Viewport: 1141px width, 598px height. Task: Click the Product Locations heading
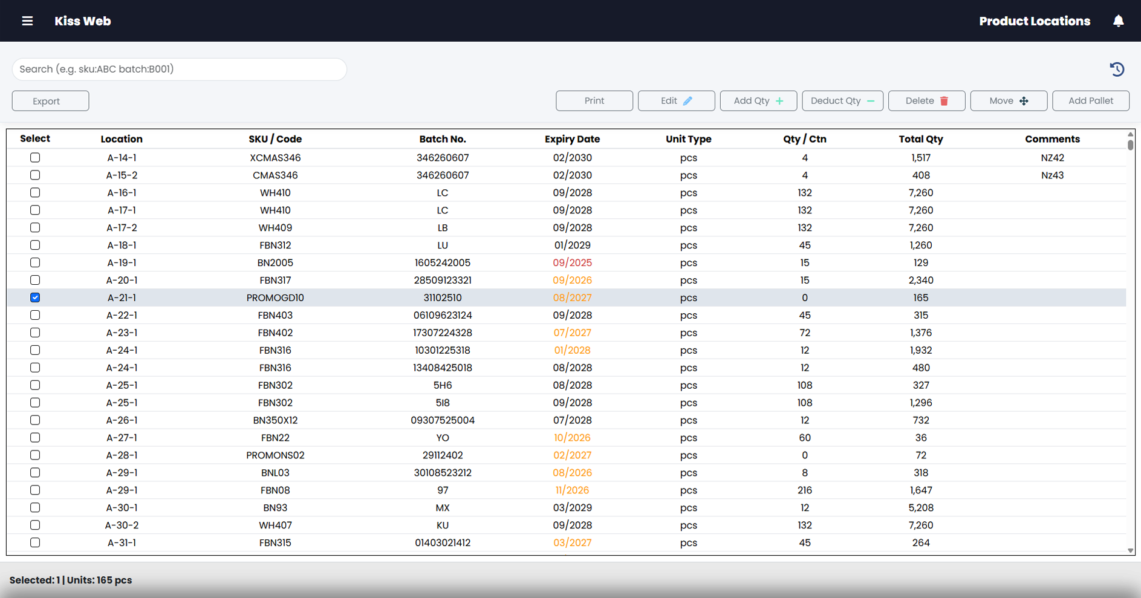pyautogui.click(x=1035, y=21)
